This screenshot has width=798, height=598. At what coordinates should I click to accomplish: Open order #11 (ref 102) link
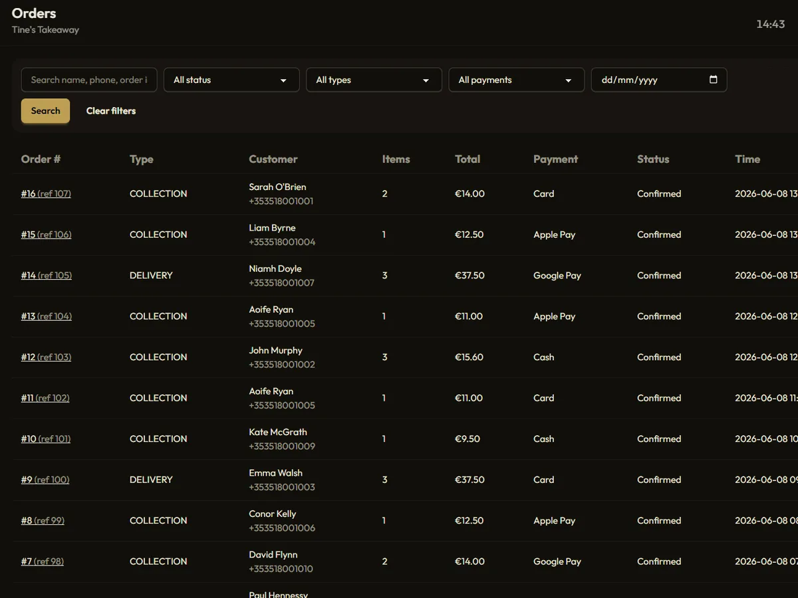45,398
